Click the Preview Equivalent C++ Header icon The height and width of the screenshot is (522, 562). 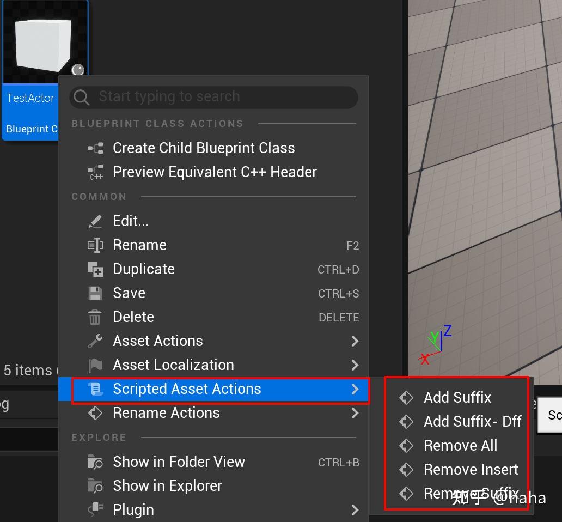[95, 173]
